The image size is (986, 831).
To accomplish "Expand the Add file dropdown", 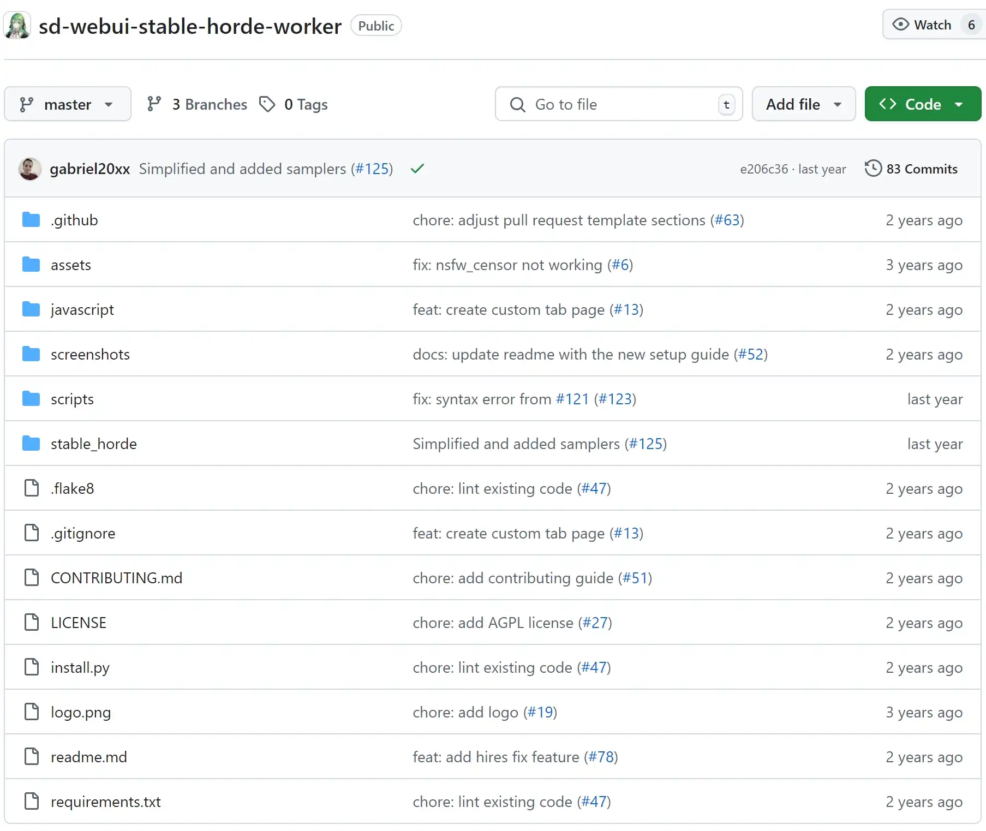I will click(x=803, y=104).
